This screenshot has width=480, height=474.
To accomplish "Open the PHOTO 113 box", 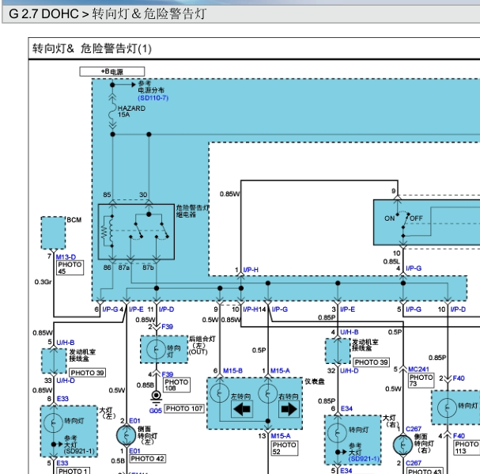I will pos(467,448).
